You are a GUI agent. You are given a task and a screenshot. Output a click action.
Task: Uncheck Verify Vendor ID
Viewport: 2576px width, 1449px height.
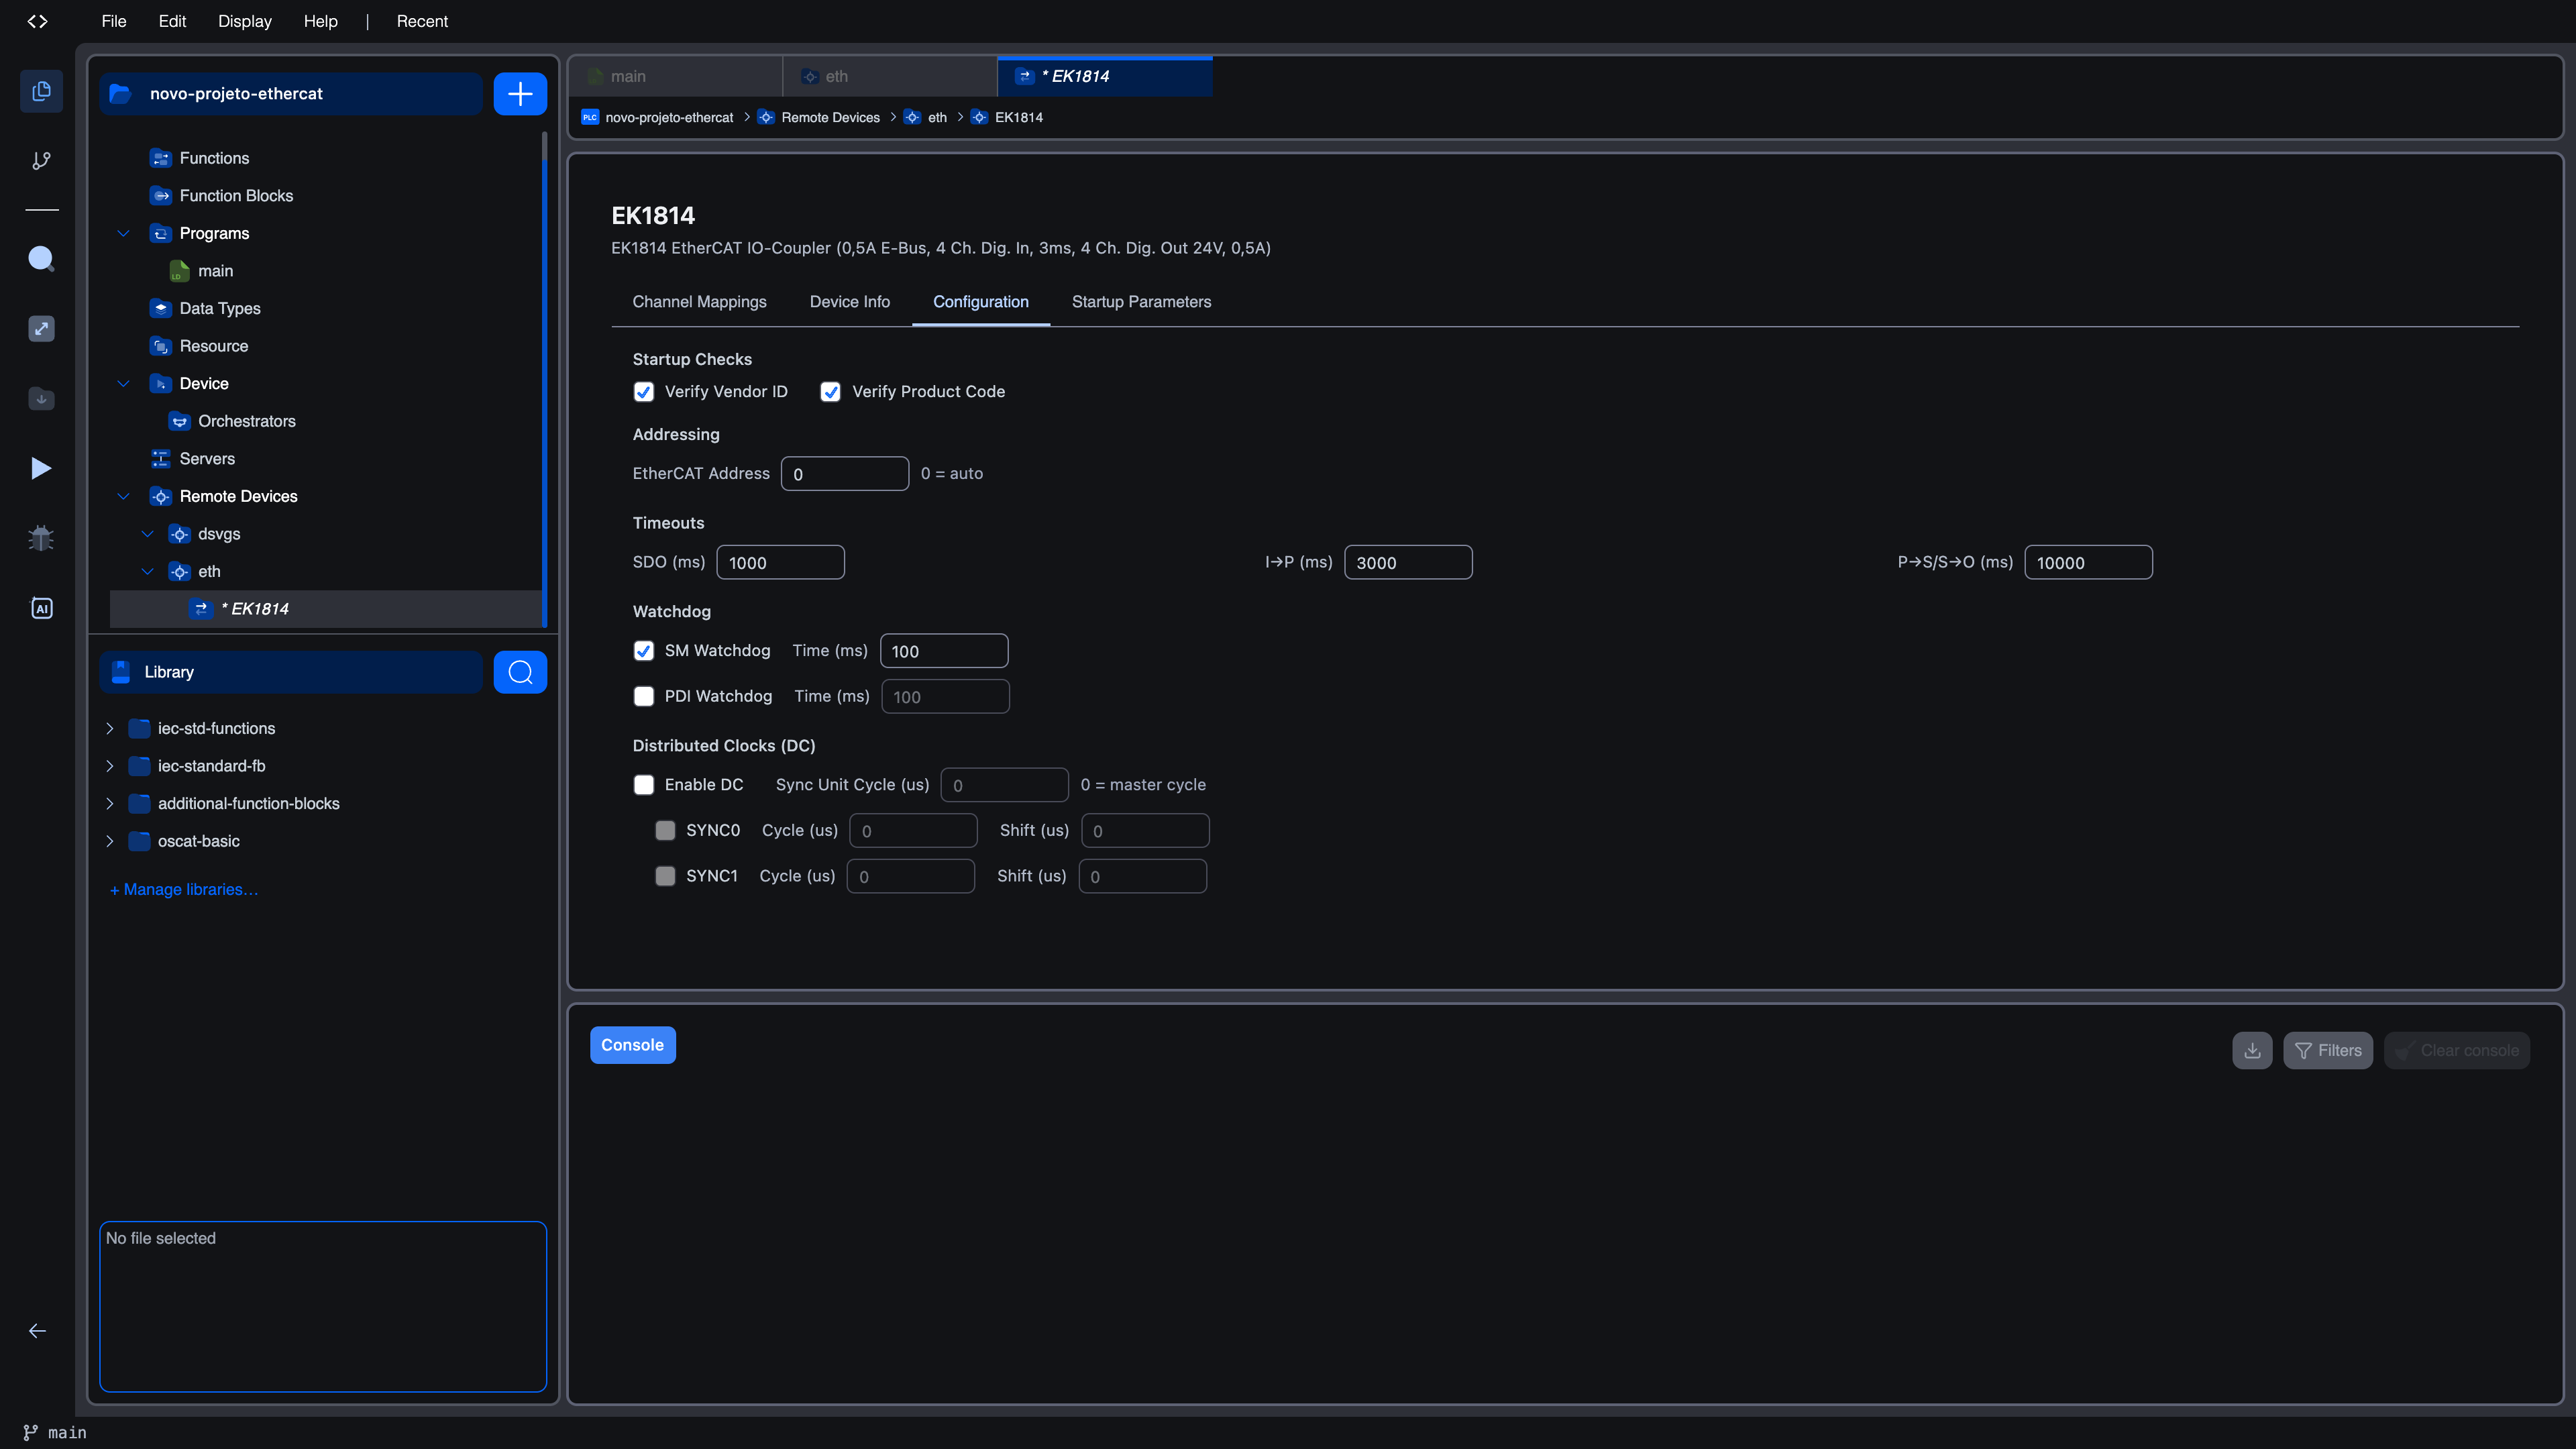[644, 392]
